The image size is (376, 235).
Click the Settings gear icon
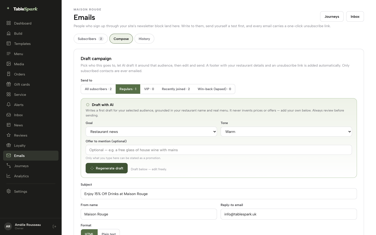[9, 191]
